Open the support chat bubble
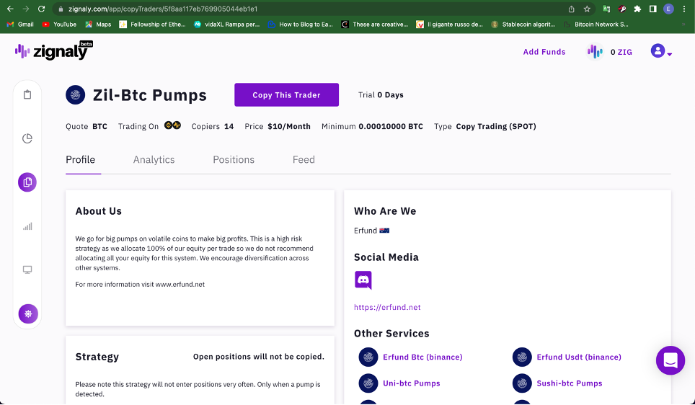This screenshot has width=695, height=405. point(670,360)
